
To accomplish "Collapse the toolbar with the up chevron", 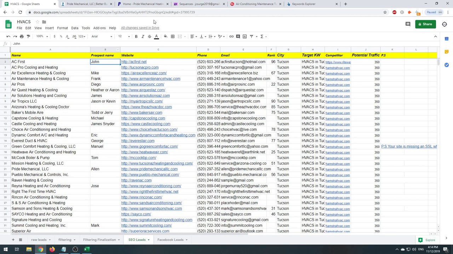I will [436, 36].
